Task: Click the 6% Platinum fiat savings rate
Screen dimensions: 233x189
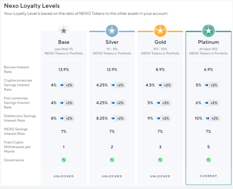Action: pyautogui.click(x=198, y=103)
